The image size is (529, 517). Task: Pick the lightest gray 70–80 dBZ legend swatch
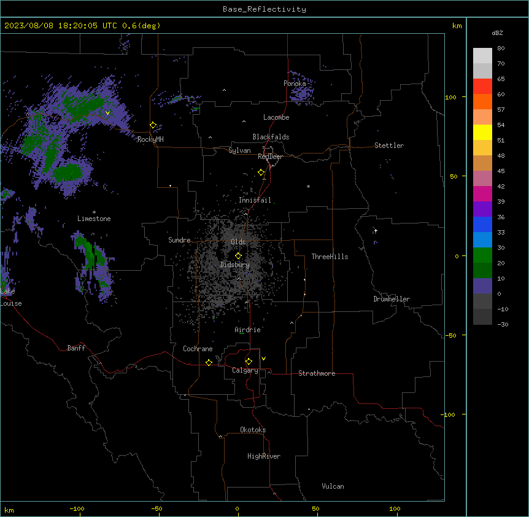[x=482, y=56]
